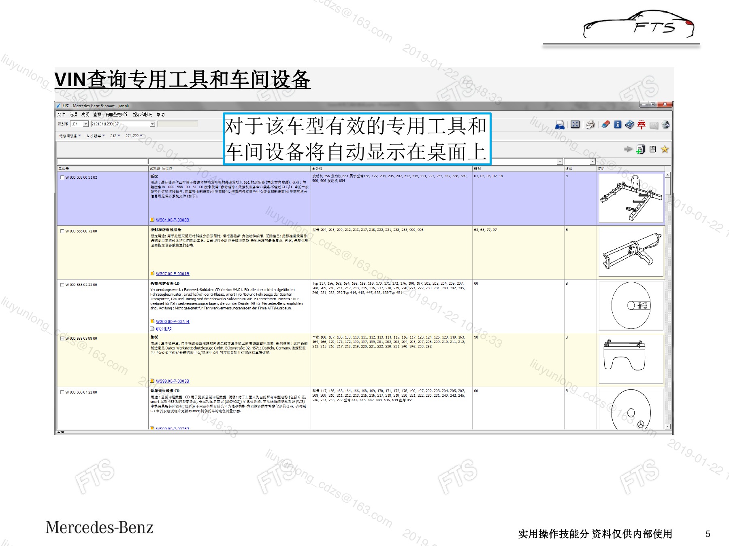
Task: Click the vertical scrollbar up arrow
Action: tap(667, 175)
